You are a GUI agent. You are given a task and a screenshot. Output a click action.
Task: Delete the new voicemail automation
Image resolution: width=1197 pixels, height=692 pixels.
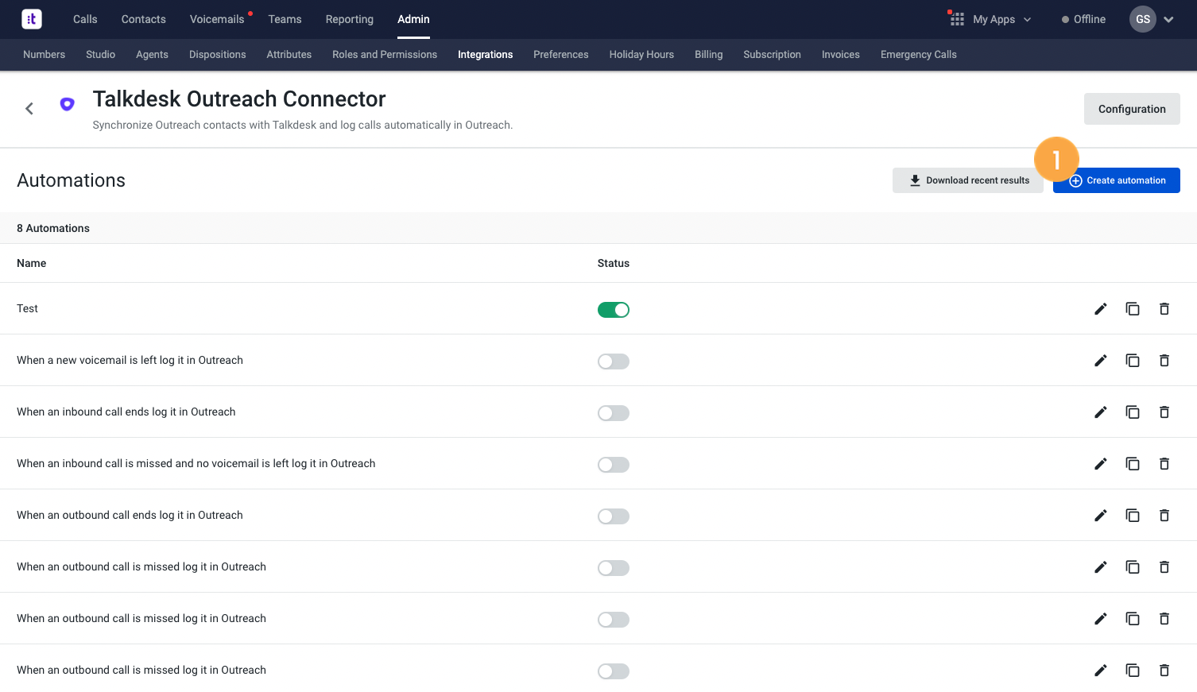click(x=1164, y=361)
